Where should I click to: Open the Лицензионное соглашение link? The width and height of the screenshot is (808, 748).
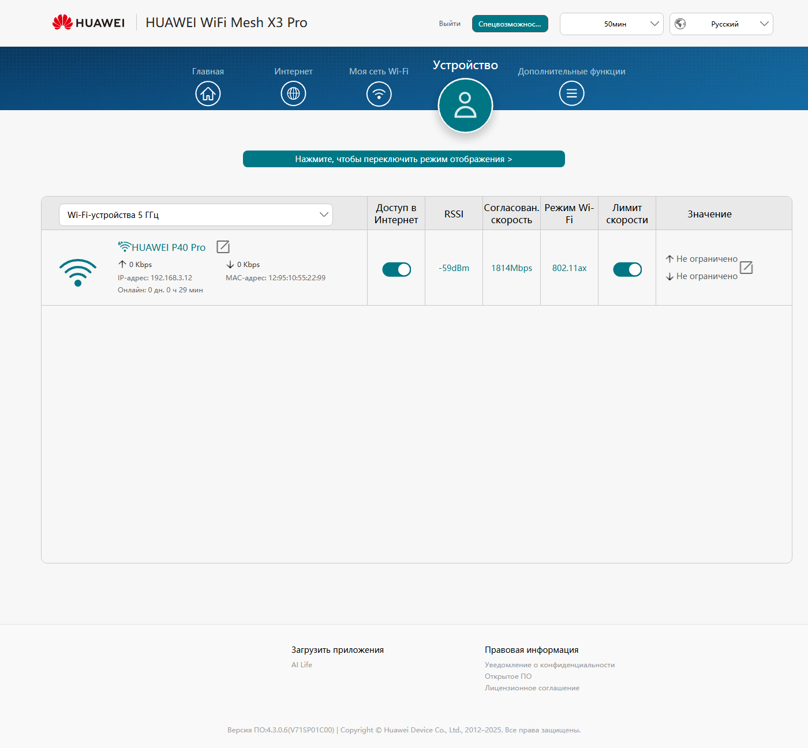[532, 688]
